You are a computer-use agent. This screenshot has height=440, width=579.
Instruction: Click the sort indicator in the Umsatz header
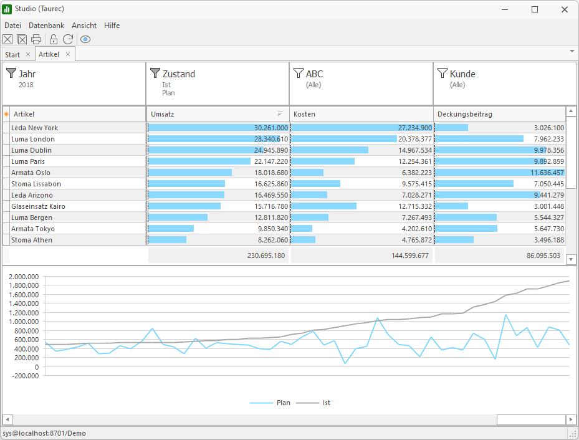click(280, 114)
